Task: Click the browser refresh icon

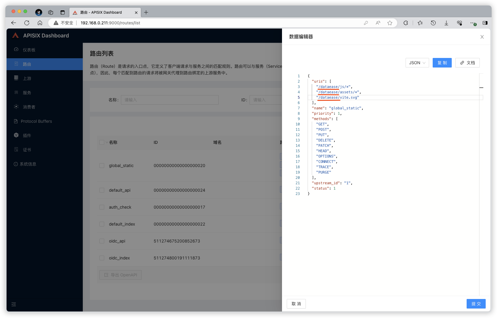Action: click(27, 23)
